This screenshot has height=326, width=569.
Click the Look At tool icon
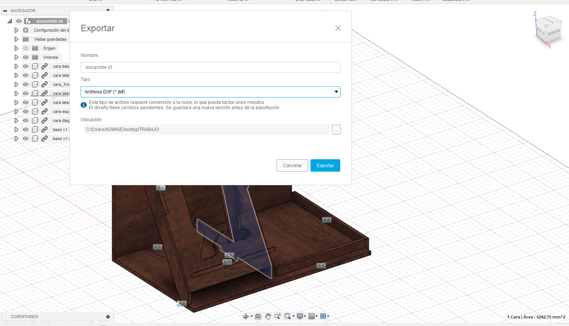(258, 316)
